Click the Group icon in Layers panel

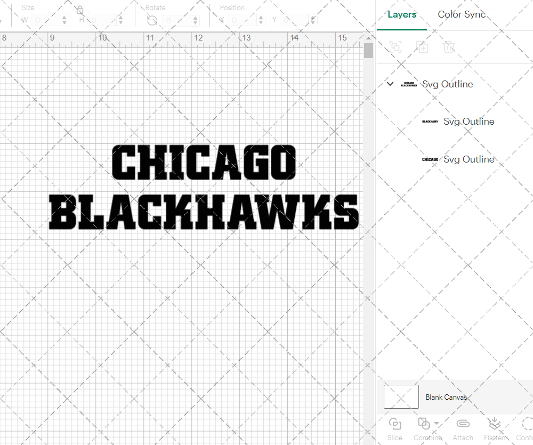coord(395,47)
